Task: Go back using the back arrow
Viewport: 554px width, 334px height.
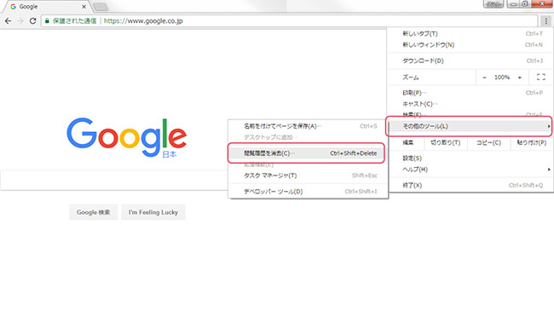Action: [x=8, y=21]
